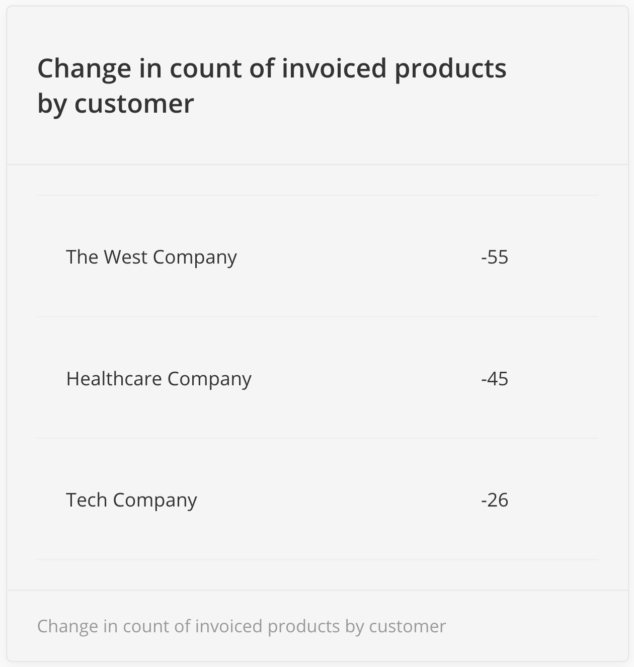
Task: Click "by customer" in the bold title
Action: 116,104
